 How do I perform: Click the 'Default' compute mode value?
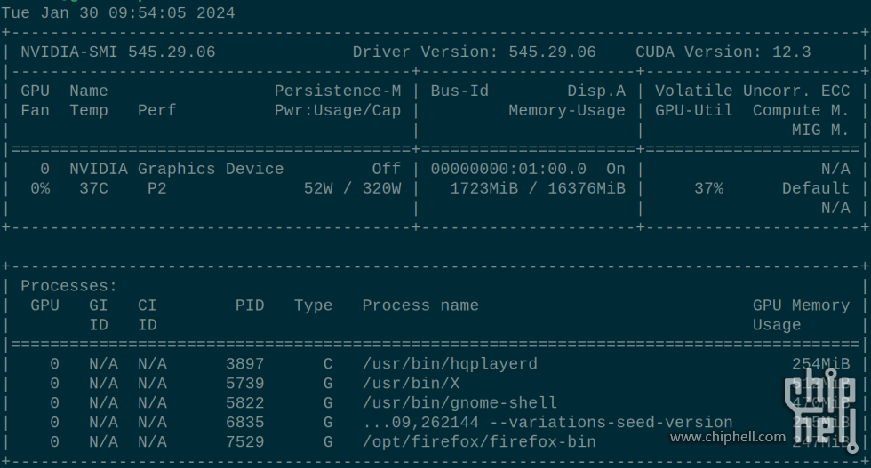(x=816, y=189)
